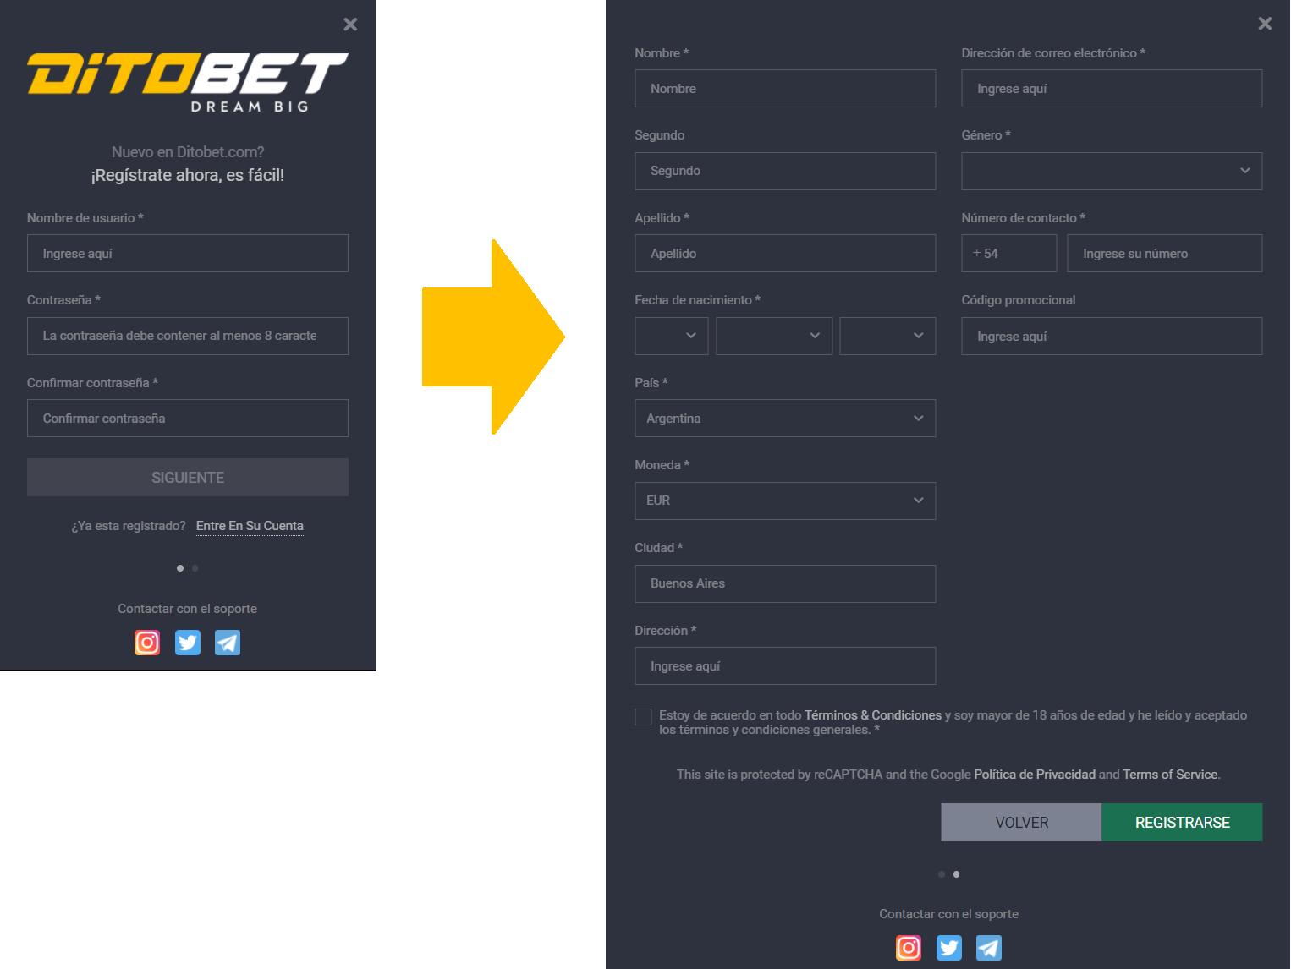The height and width of the screenshot is (969, 1291).
Task: Open Telegram support icon in right panel
Action: coord(989,948)
